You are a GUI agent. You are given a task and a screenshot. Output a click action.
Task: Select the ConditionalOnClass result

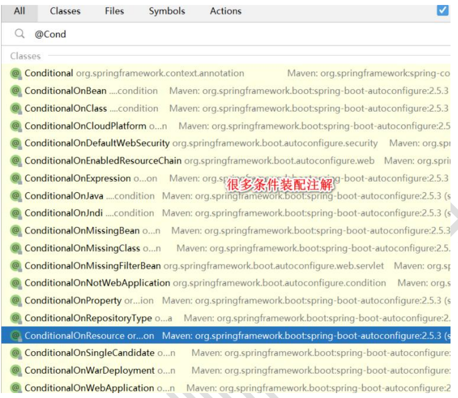(226, 108)
